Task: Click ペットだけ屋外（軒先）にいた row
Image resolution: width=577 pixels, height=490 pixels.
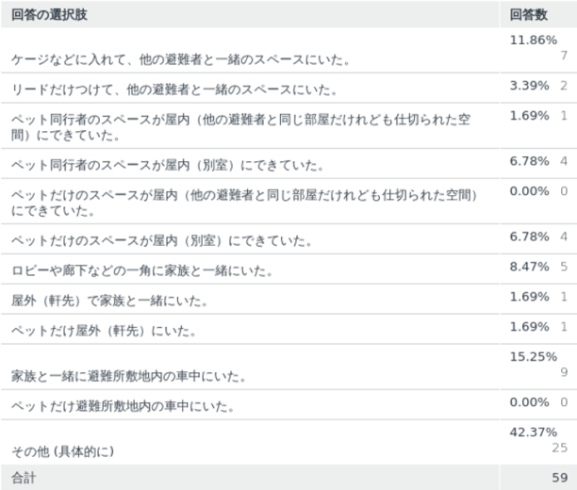Action: point(104,332)
